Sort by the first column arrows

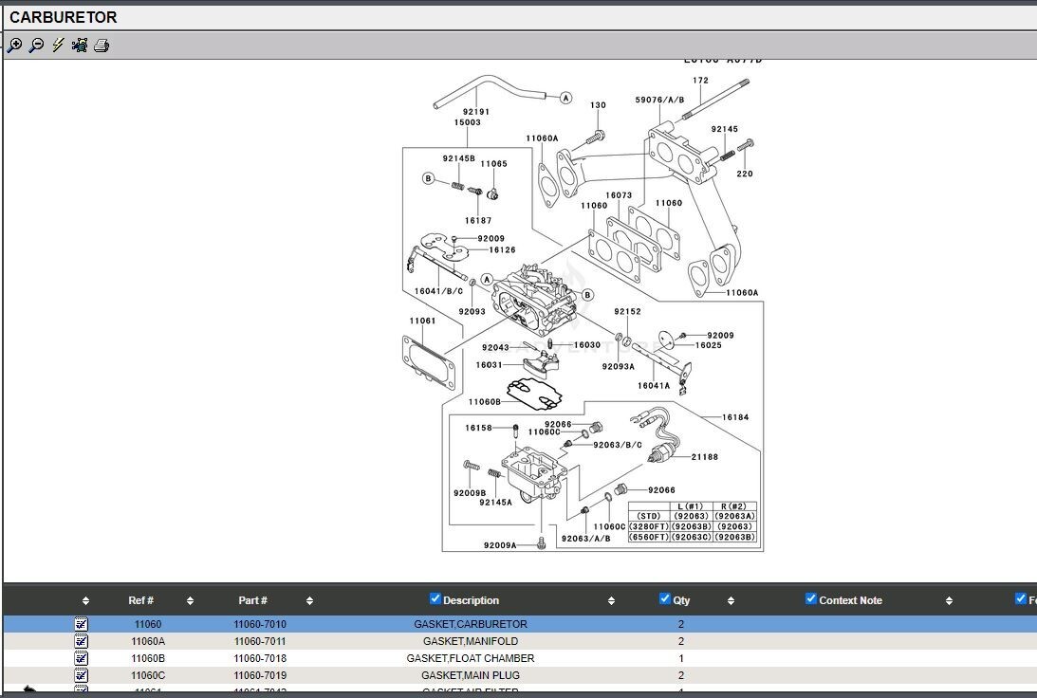85,601
